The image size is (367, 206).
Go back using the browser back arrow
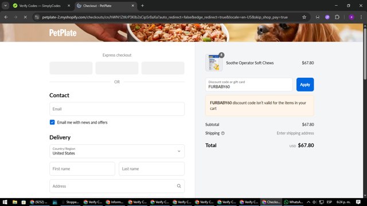[x=6, y=17]
